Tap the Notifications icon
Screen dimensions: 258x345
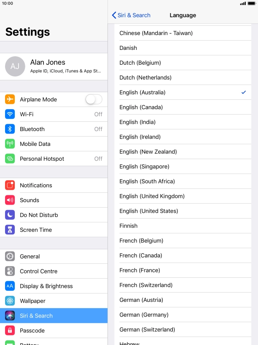click(x=10, y=185)
